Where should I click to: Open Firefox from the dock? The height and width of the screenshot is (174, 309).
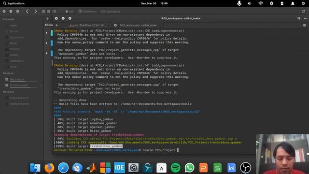(49, 168)
